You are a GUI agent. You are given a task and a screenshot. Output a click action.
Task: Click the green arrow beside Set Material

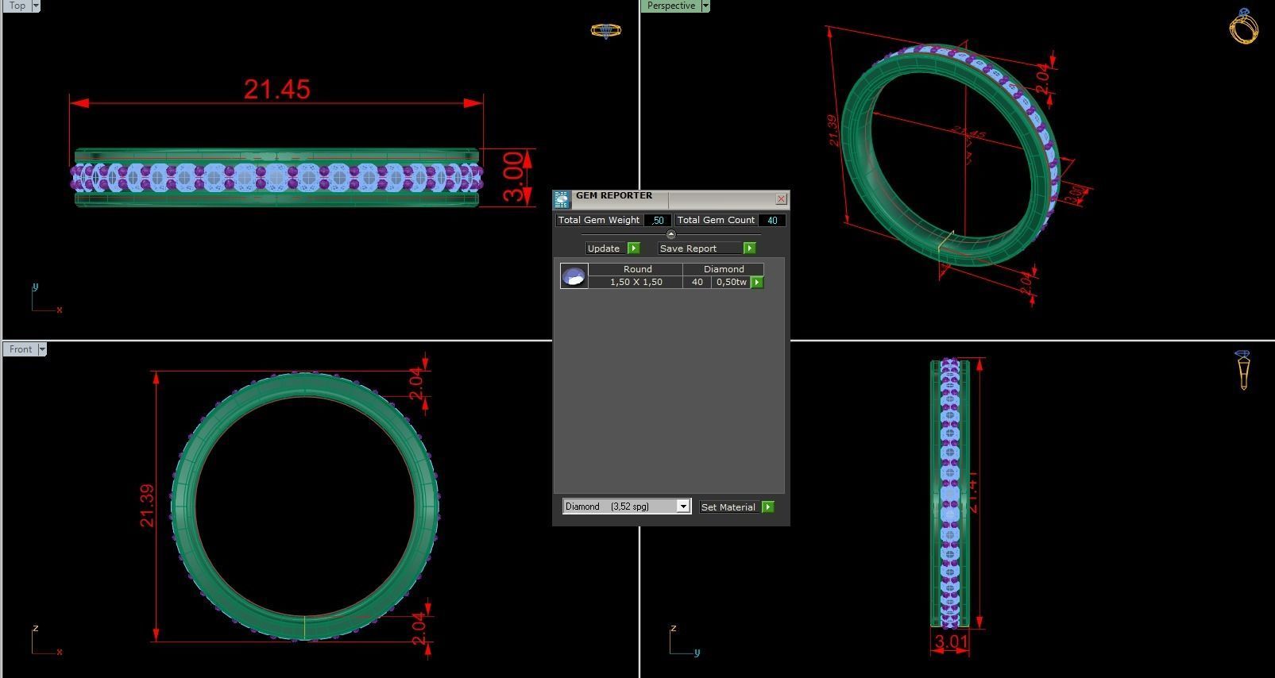(x=767, y=507)
